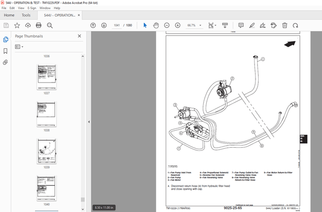Click the 9—Fan Motor Return-to-Filter Hose legend
This screenshot has height=212, width=322.
[x=278, y=174]
